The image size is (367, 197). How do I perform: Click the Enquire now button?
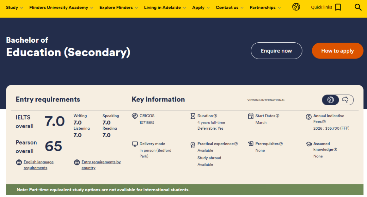pyautogui.click(x=276, y=50)
